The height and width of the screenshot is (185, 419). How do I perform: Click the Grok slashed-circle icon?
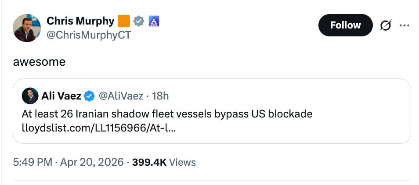click(386, 25)
